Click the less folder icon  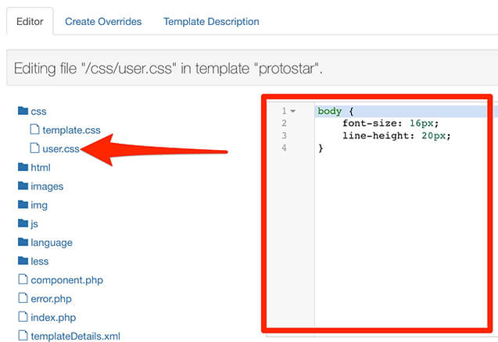[x=23, y=262]
